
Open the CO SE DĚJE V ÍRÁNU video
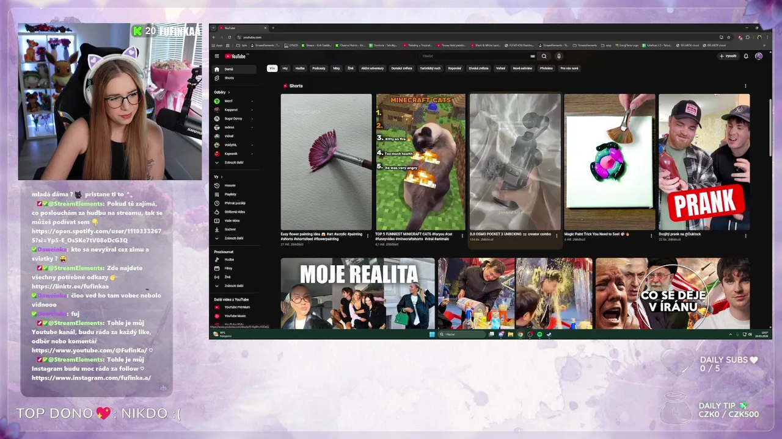[x=673, y=294]
